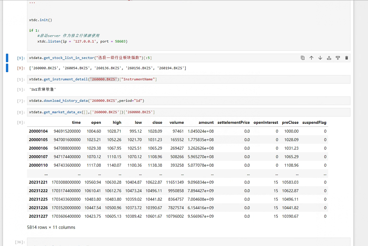Select row index 20231227

(38, 216)
